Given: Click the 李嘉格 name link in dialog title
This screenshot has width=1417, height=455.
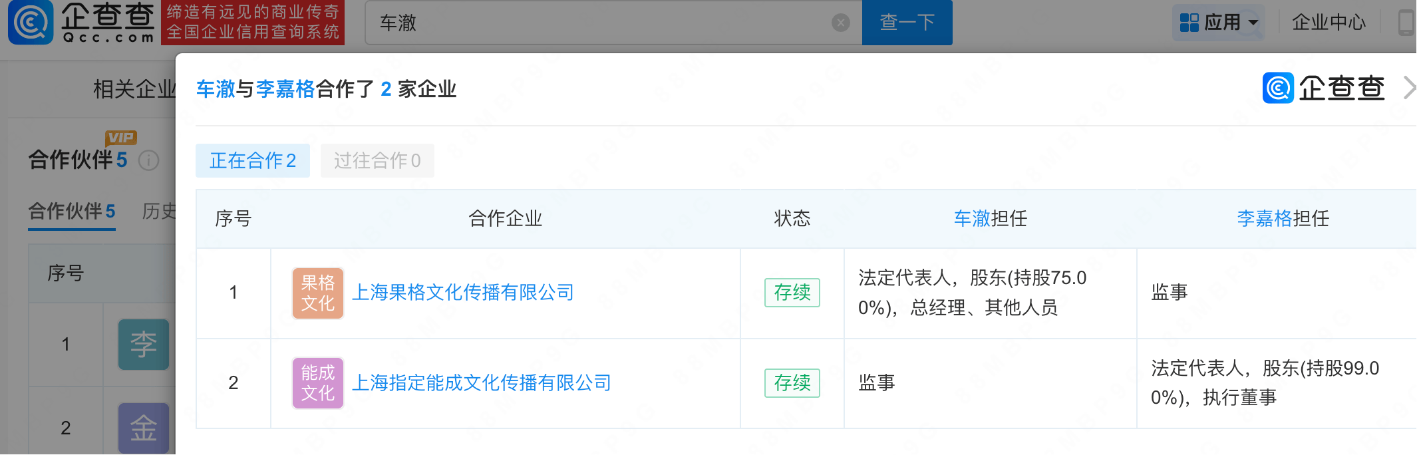Looking at the screenshot, I should point(285,88).
